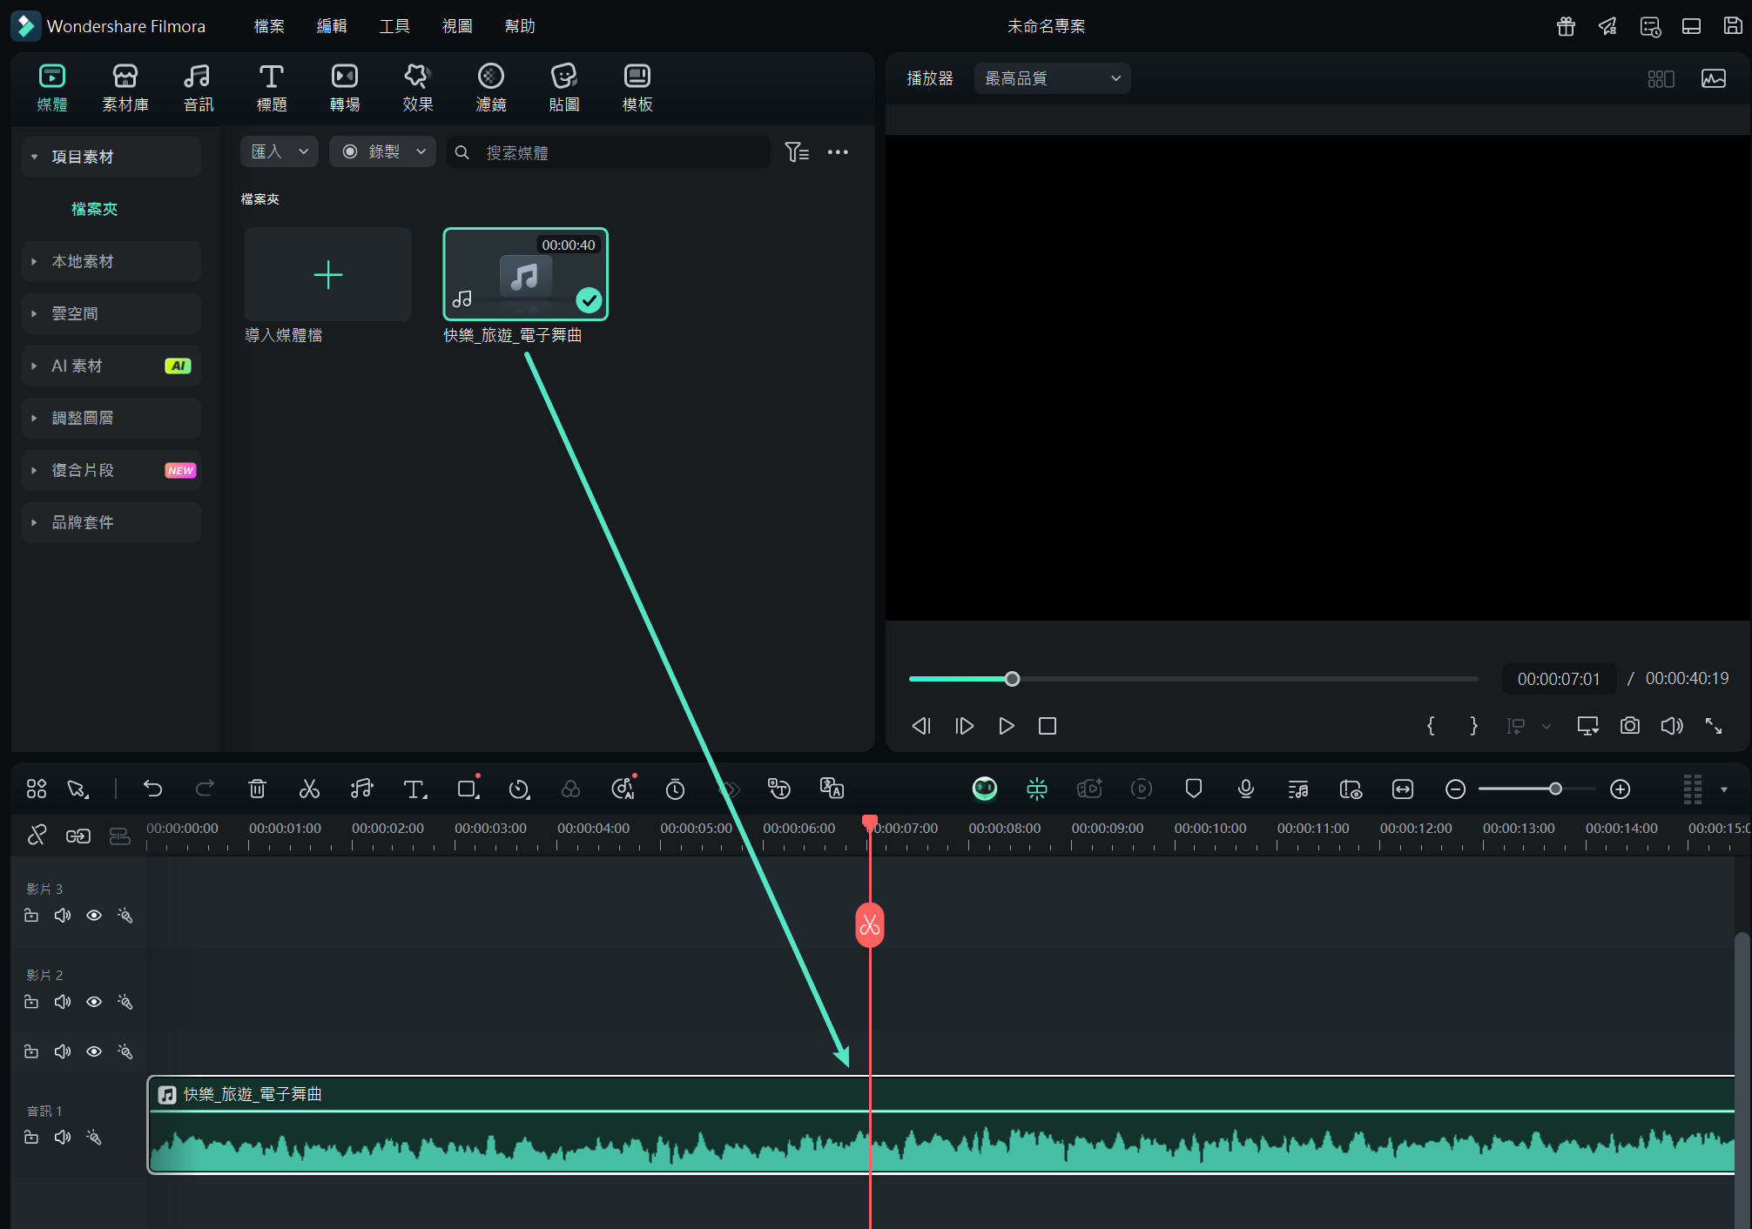Click the 搜索媒體 search field

(609, 152)
